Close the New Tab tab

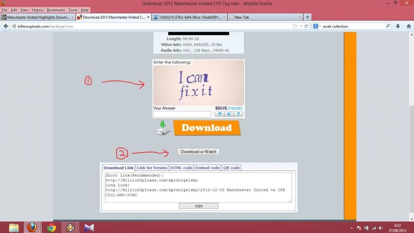tap(300, 17)
